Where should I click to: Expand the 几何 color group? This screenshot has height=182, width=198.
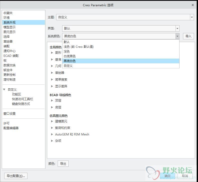[x=52, y=66]
